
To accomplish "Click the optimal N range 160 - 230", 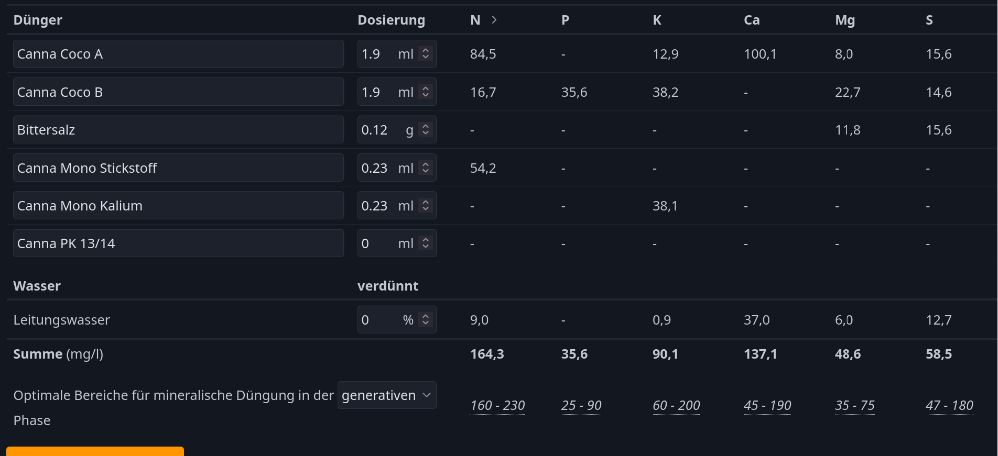I will pos(497,406).
